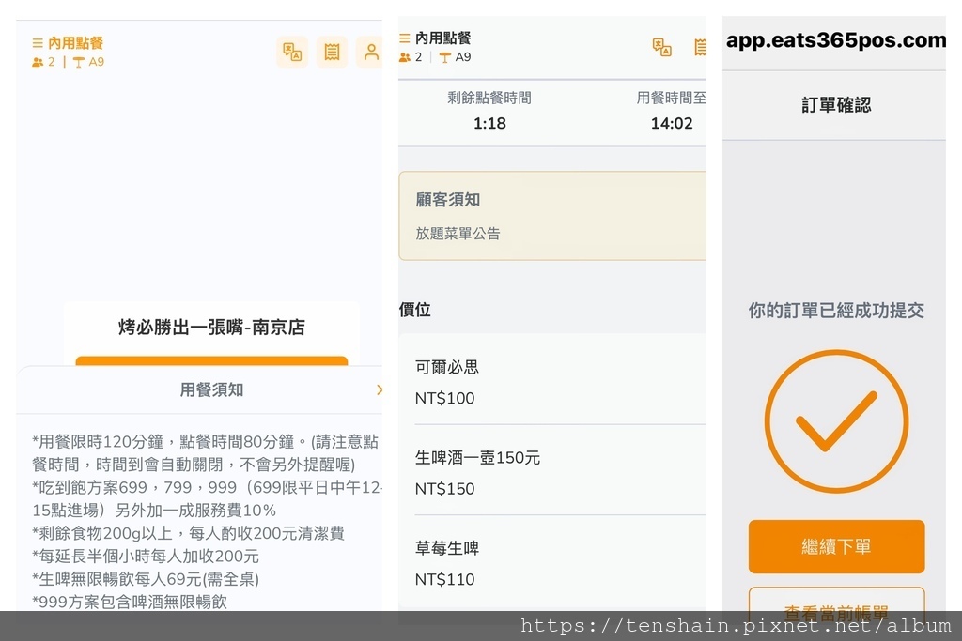Open the hamburger menu in left screenshot

(x=38, y=43)
